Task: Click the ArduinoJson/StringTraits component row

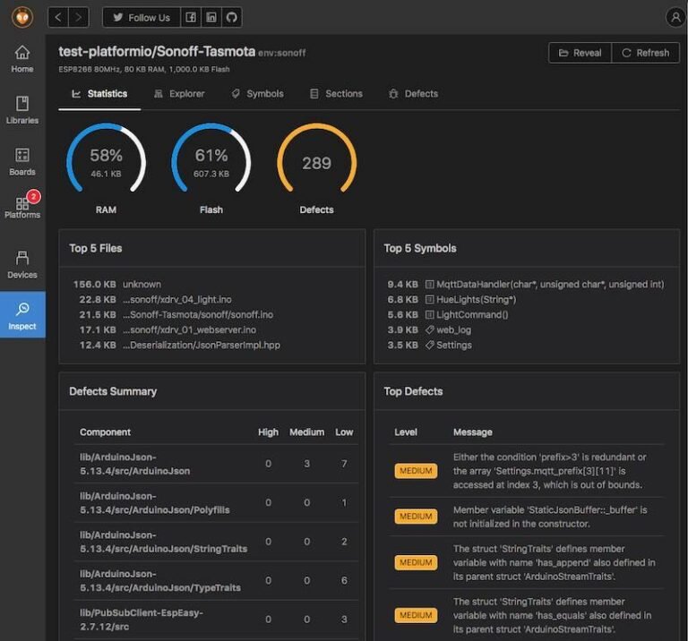Action: tap(216, 542)
